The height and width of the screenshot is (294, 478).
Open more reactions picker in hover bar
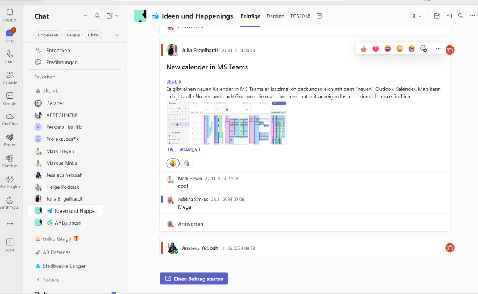(x=423, y=49)
